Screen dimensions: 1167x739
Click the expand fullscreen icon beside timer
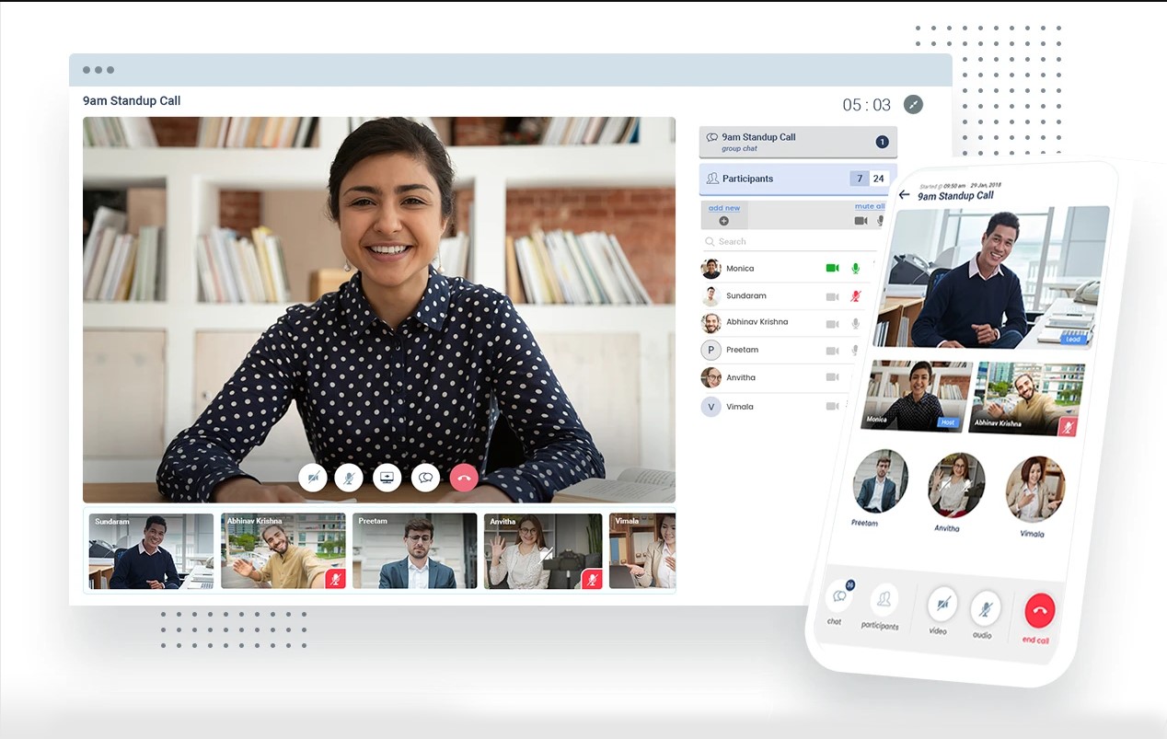pos(913,104)
